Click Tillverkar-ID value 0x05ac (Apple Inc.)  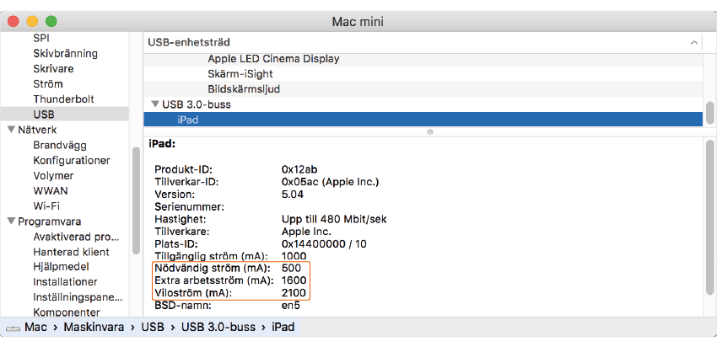coord(330,182)
